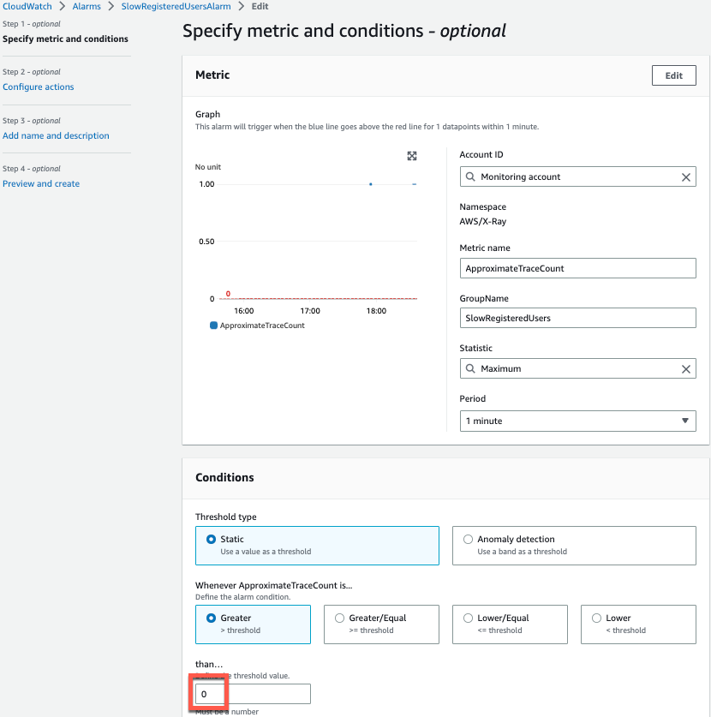Image resolution: width=711 pixels, height=717 pixels.
Task: Select Anomaly detection threshold type
Action: coord(574,546)
